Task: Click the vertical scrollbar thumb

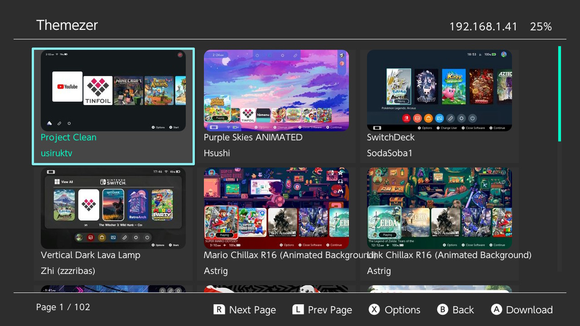Action: (560, 94)
